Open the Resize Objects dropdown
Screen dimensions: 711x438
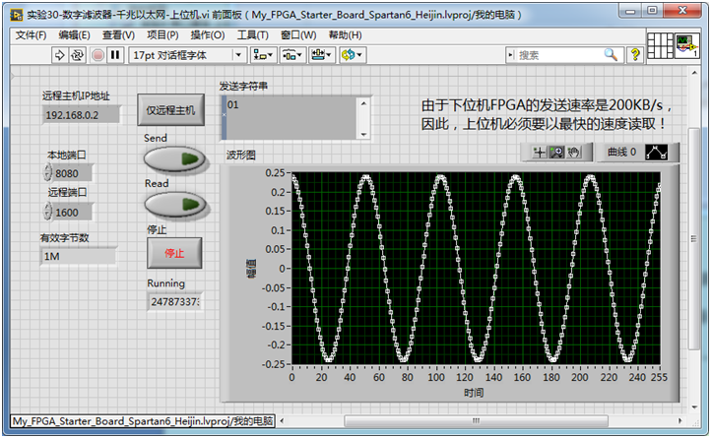click(x=321, y=55)
